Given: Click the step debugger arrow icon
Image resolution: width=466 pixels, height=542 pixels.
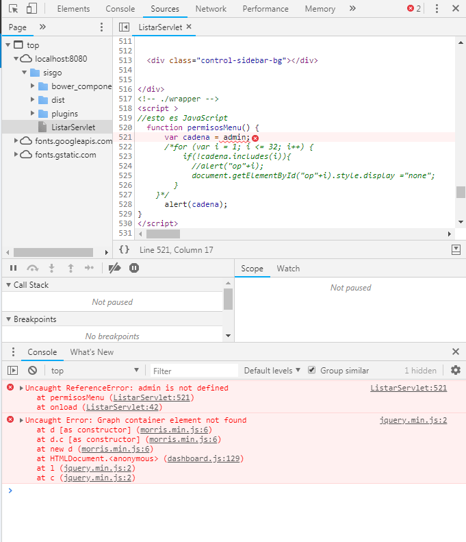Looking at the screenshot, I should 89,268.
